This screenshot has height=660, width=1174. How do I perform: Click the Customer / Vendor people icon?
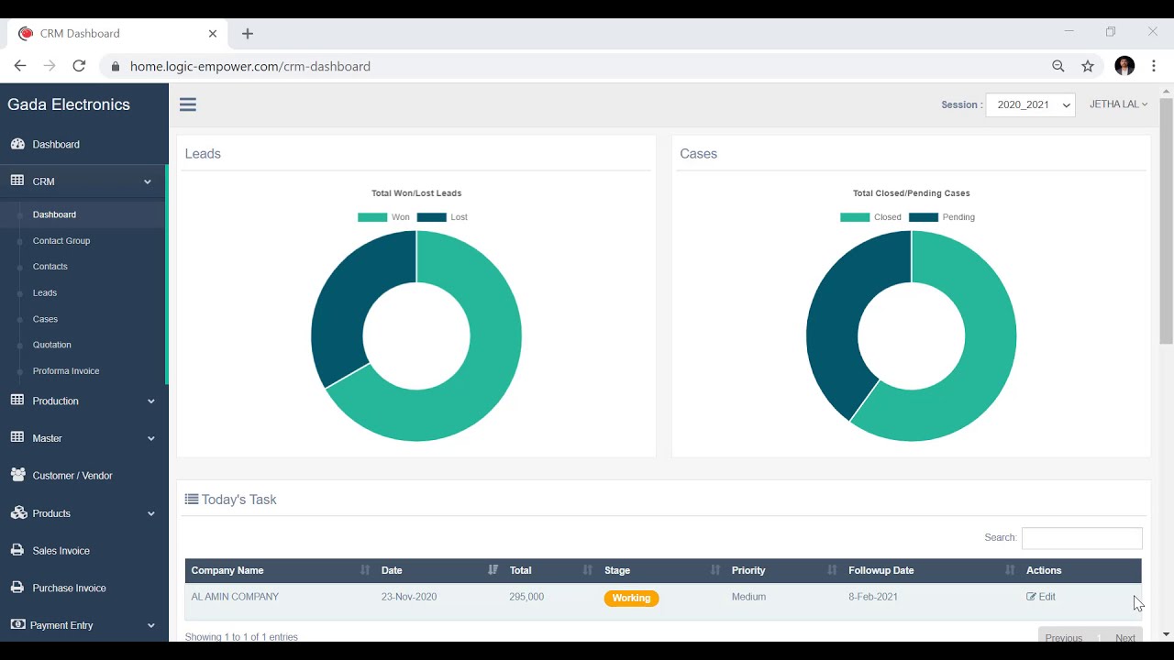[17, 475]
